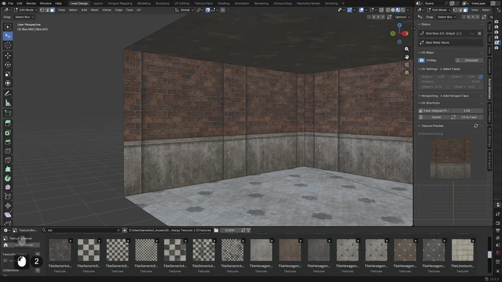
Task: Pick the Rotate tool
Action: coord(8,65)
